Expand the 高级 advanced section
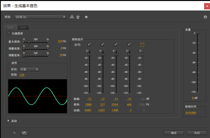The height and width of the screenshot is (138, 210). pos(8,121)
